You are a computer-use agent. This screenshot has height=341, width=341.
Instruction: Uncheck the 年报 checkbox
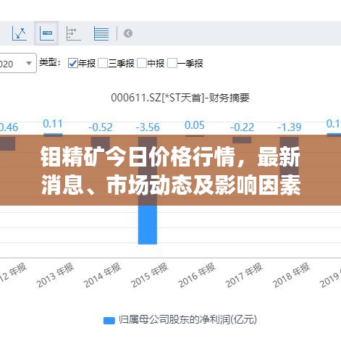[73, 64]
